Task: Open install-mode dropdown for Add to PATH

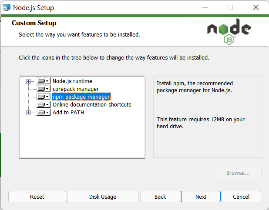Action: click(x=44, y=113)
